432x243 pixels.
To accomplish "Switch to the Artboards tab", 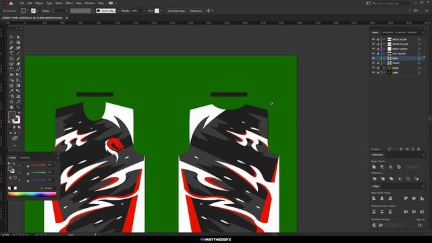I will click(387, 32).
